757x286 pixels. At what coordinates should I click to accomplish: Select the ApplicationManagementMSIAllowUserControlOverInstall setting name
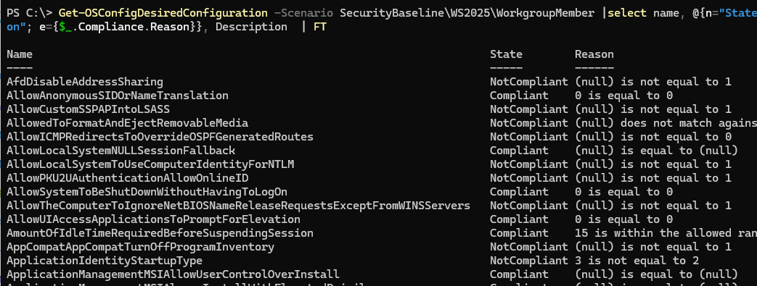click(x=173, y=274)
